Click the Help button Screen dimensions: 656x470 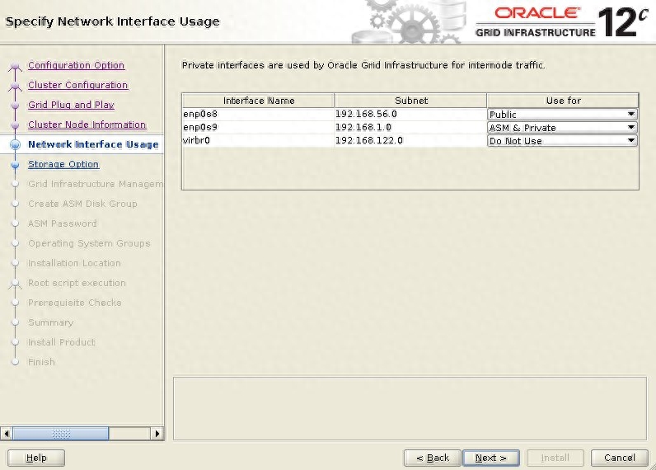[36, 458]
